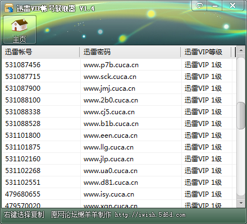Click VIP level cell for 531101800
The image size is (247, 224).
(x=203, y=136)
